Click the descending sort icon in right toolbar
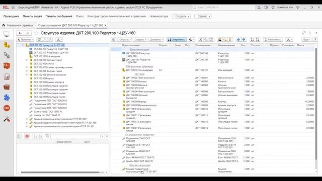The width and height of the screenshot is (322, 181). pos(258,40)
